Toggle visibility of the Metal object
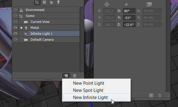Screen dimensions: 178x107 [15, 28]
